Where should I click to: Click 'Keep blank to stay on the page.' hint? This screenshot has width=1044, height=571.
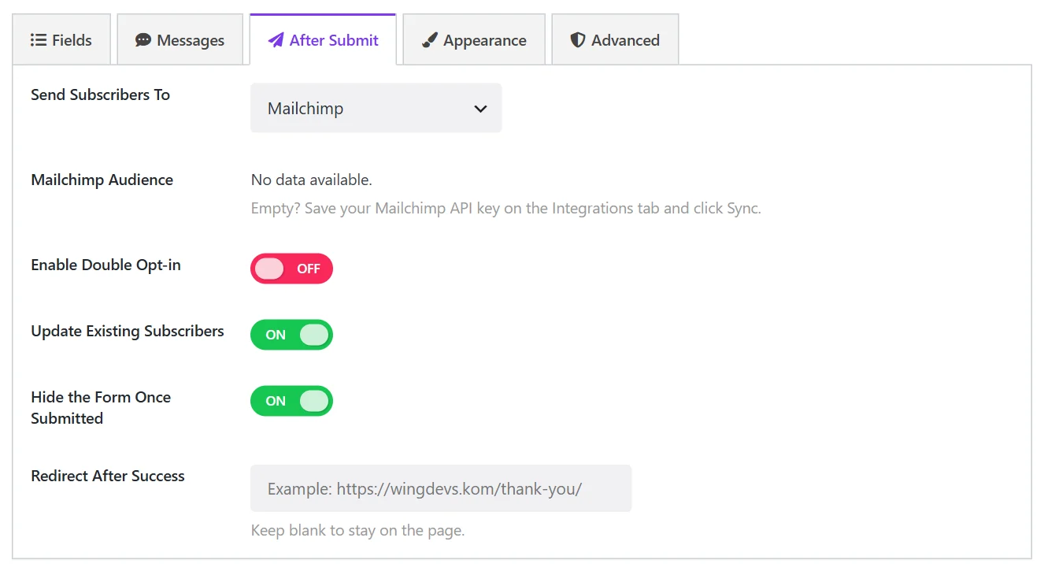(357, 530)
